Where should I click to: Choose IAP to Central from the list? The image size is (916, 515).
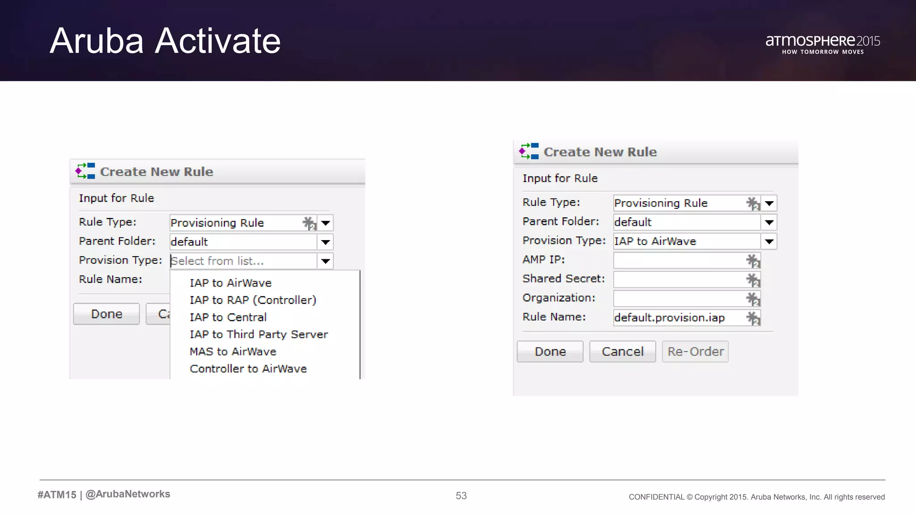pos(228,317)
